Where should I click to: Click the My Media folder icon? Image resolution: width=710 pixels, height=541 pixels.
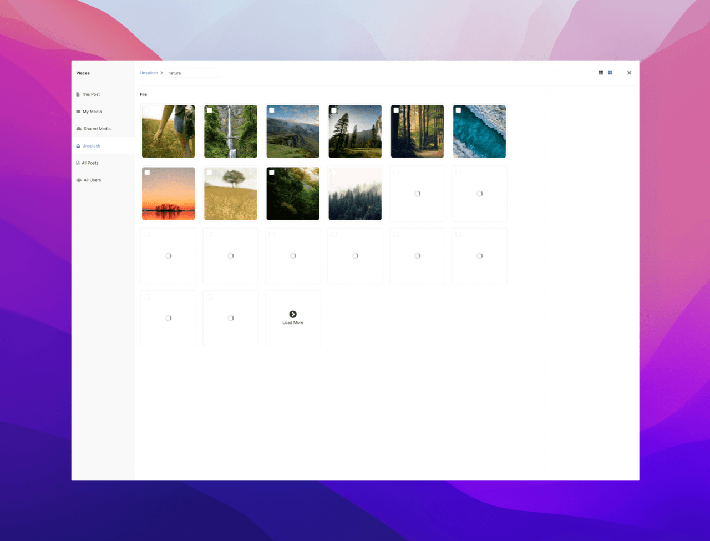[78, 112]
